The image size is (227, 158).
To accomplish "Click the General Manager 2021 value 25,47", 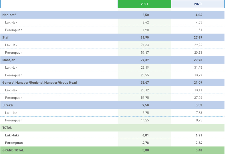I will (x=145, y=83).
